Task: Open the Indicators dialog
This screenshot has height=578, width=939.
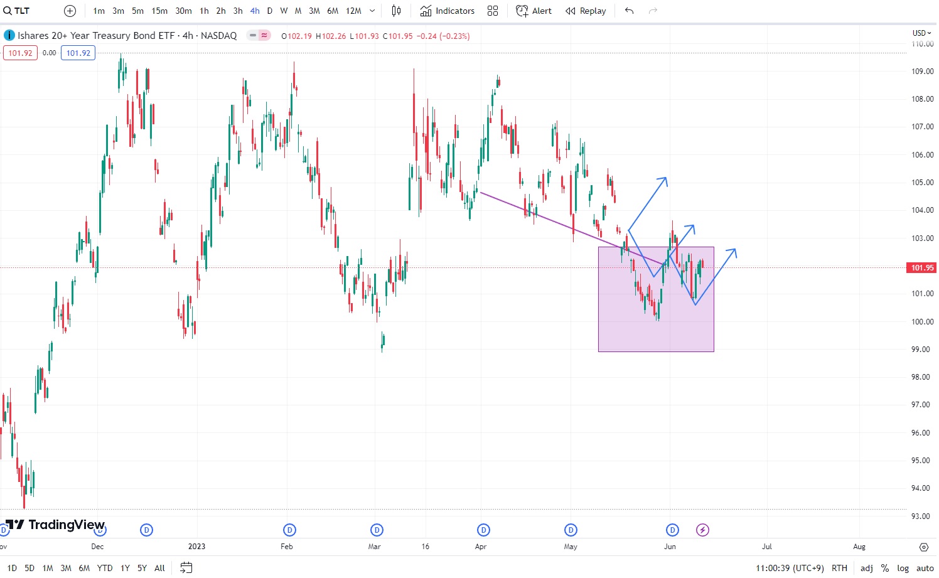Action: pos(448,11)
